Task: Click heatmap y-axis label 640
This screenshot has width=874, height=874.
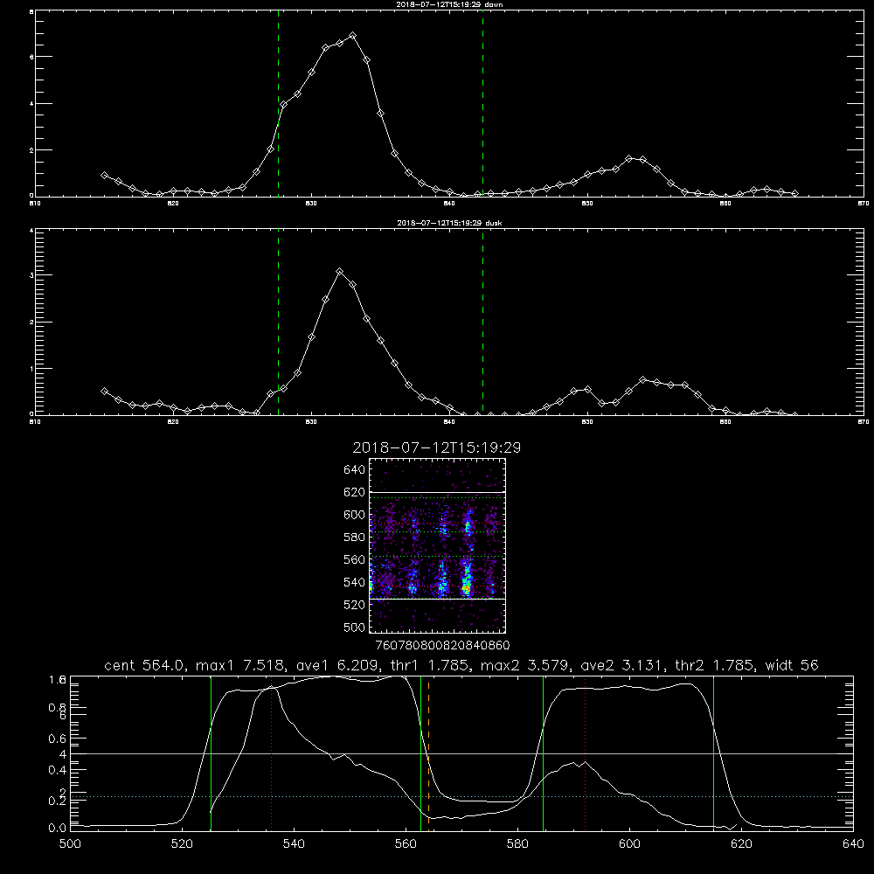Action: point(354,470)
